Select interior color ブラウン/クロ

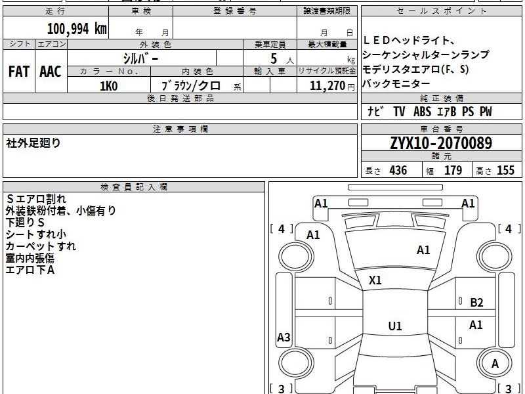(191, 86)
